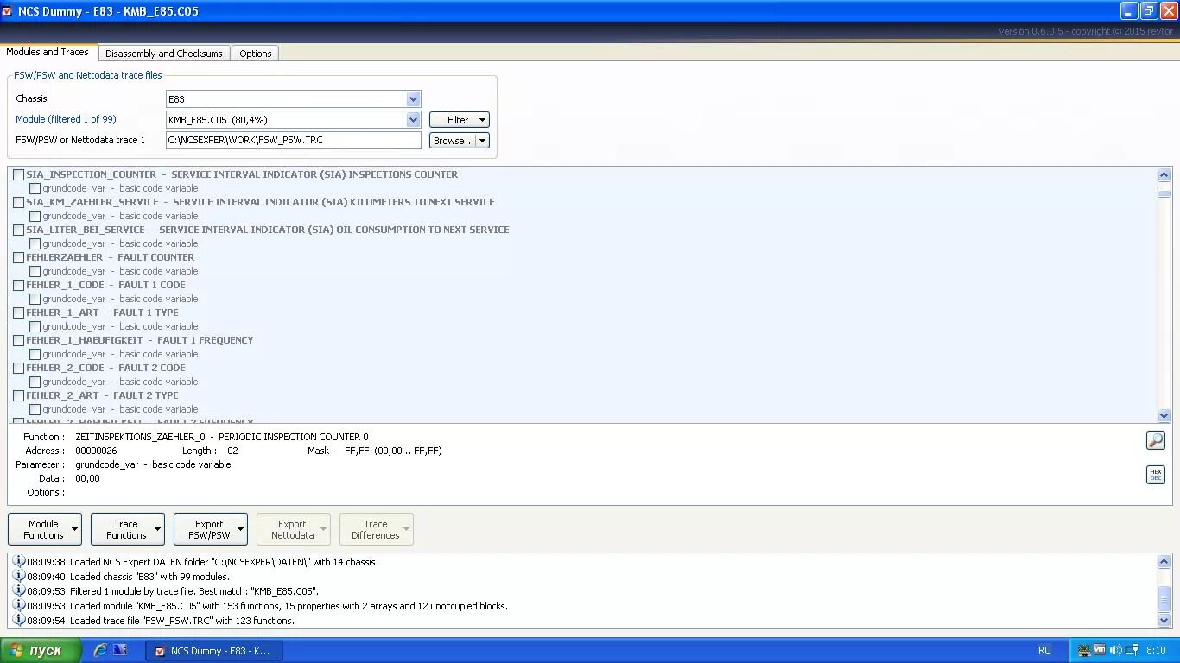
Task: Click the info icon for 08:09:38 log entry
Action: pos(18,561)
